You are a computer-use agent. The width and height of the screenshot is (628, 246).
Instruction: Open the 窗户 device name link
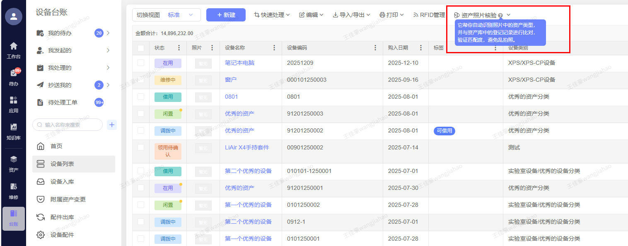(x=231, y=80)
